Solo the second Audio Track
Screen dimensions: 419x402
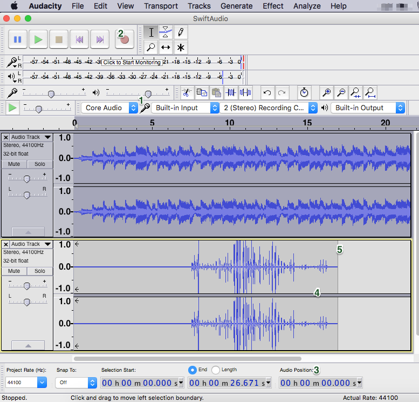pos(40,271)
